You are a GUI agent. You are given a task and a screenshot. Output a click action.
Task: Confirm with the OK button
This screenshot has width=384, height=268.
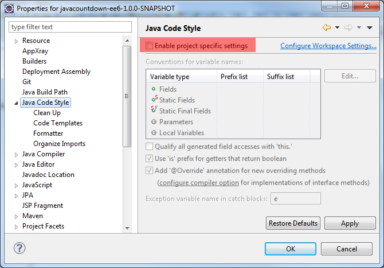[291, 249]
